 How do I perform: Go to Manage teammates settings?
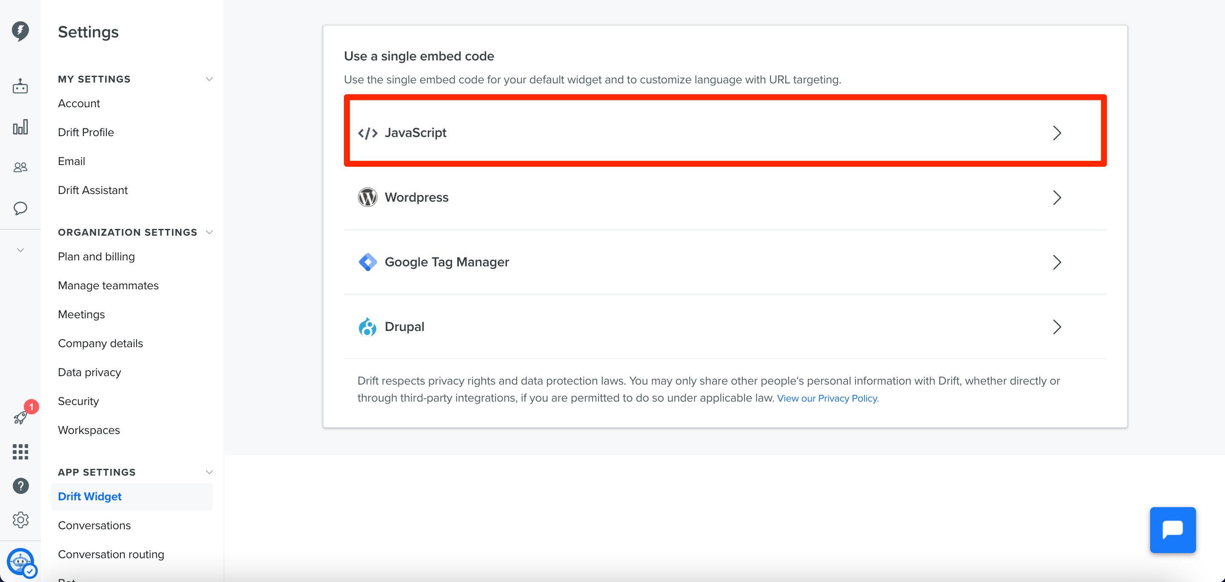point(108,285)
